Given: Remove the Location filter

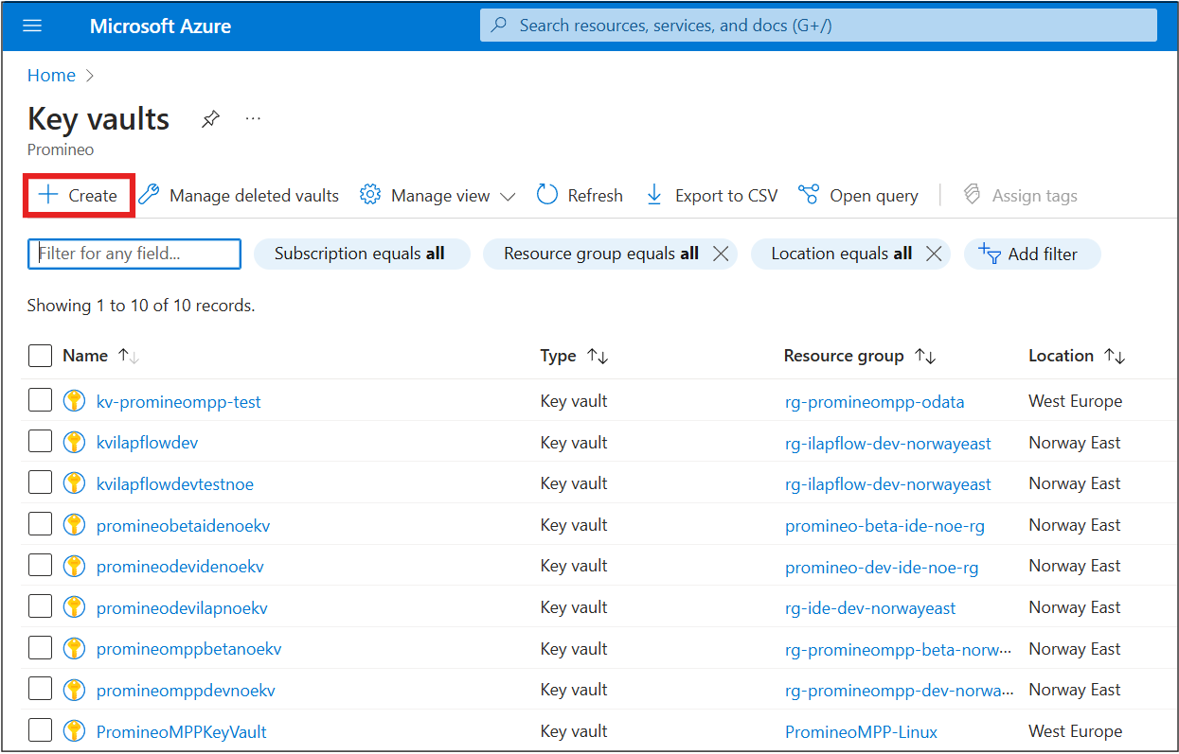Looking at the screenshot, I should 934,254.
